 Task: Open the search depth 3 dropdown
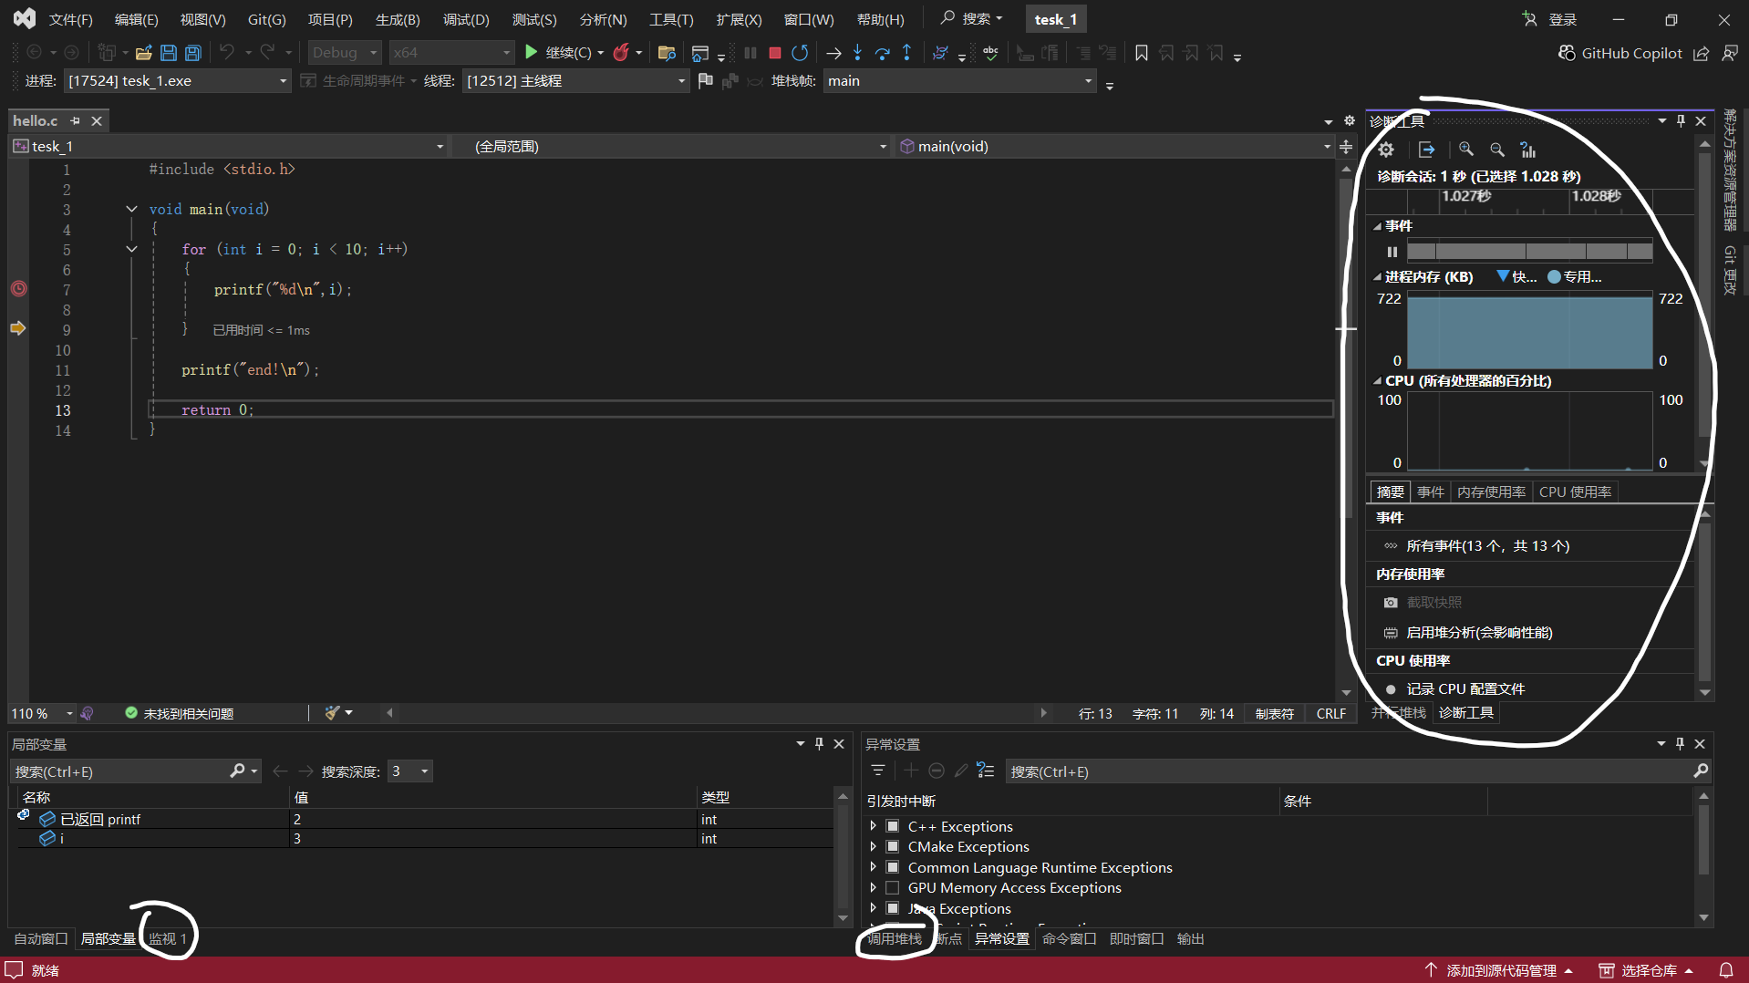click(409, 771)
